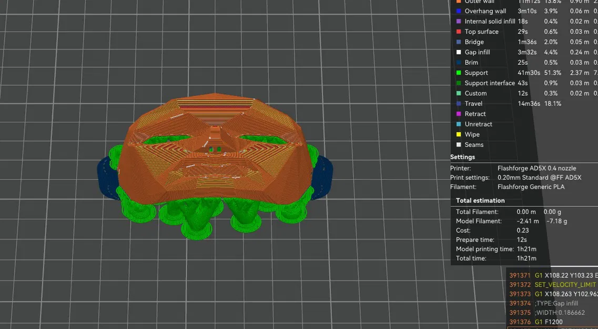598x329 pixels.
Task: Click G-code line 391372 SET_VELOCITY_LIMIT
Action: 552,285
